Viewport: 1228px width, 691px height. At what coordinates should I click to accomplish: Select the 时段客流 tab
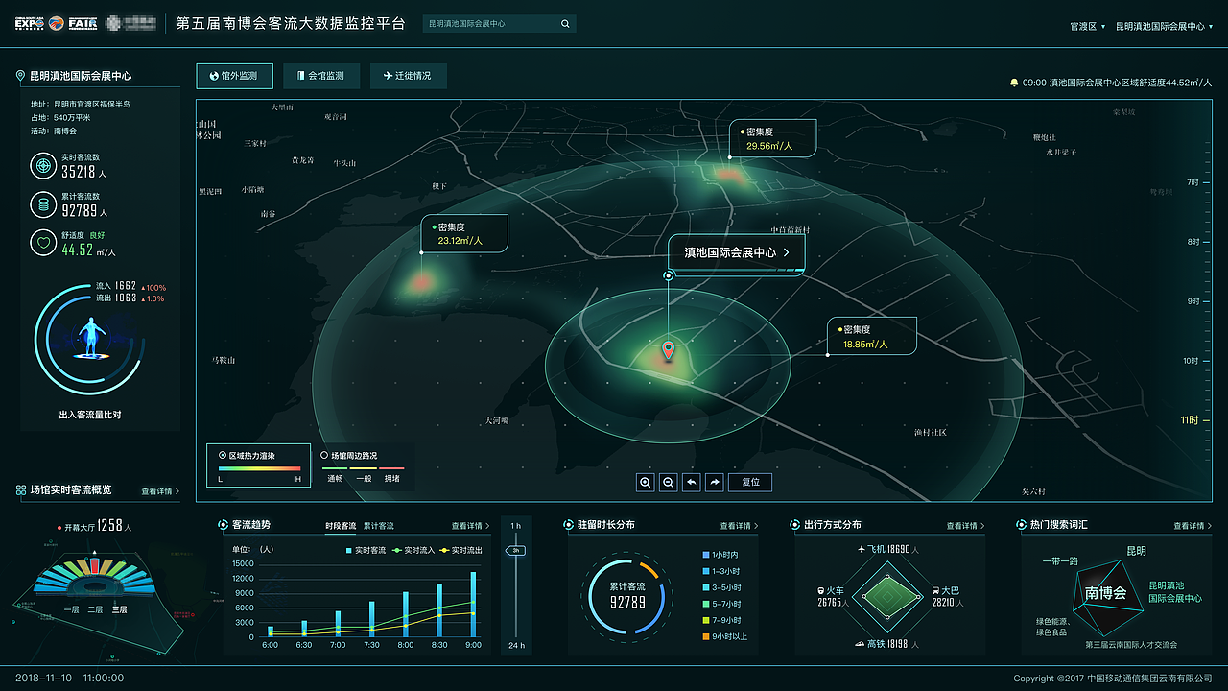(x=341, y=526)
